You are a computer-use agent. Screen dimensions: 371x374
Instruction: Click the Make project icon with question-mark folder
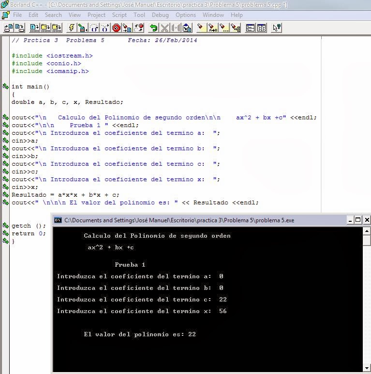coord(45,28)
